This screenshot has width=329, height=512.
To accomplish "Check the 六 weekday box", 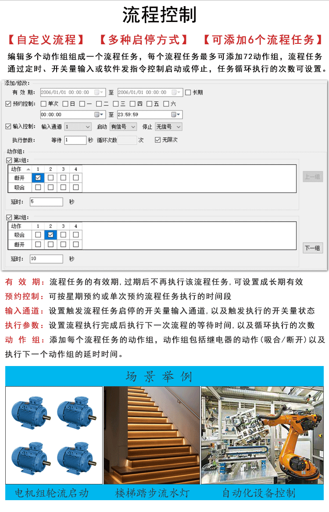I will click(x=166, y=104).
